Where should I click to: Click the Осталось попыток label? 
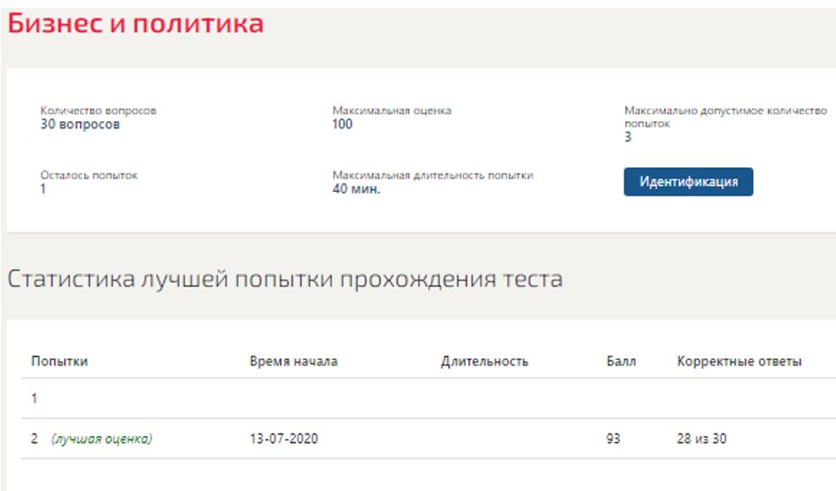[x=89, y=175]
